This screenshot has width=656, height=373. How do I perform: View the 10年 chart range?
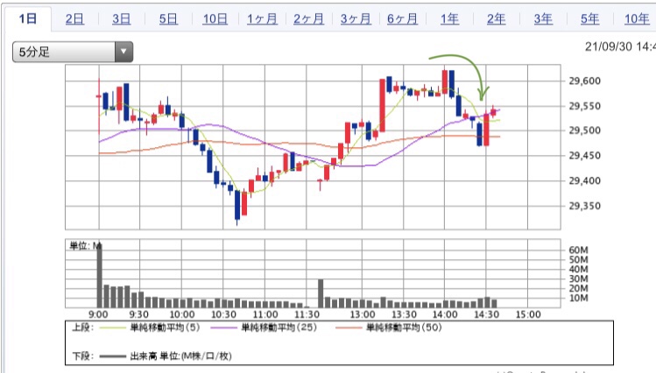637,18
